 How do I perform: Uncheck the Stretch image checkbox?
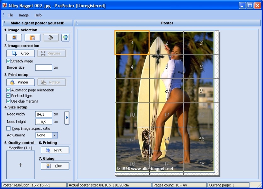[9, 61]
